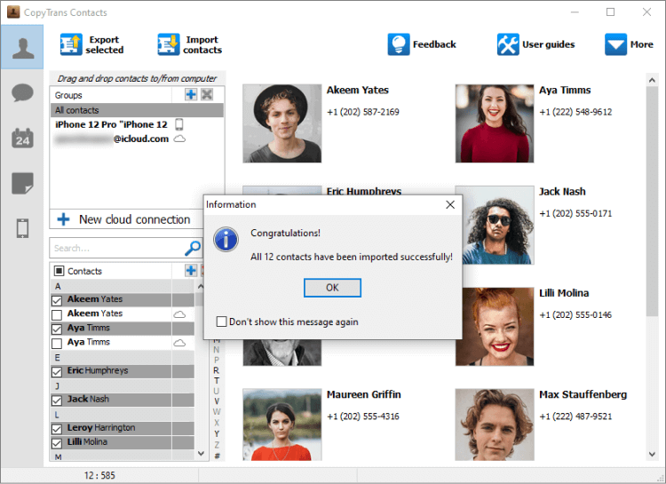Uncheck Lilli Molina checkbox
Screen dimensions: 666x484
tap(57, 443)
